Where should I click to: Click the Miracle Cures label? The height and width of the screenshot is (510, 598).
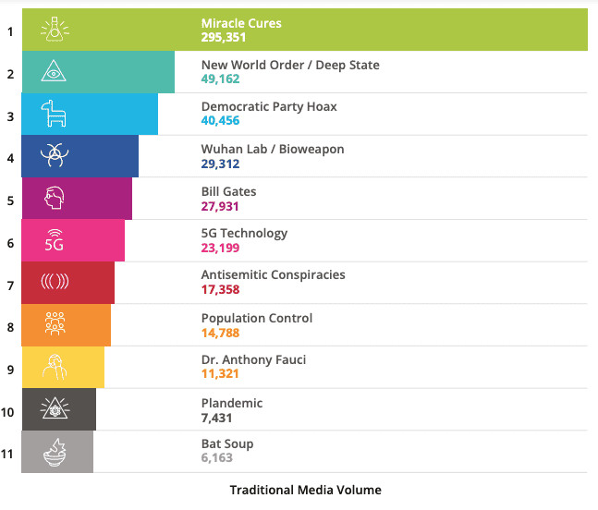pos(241,23)
